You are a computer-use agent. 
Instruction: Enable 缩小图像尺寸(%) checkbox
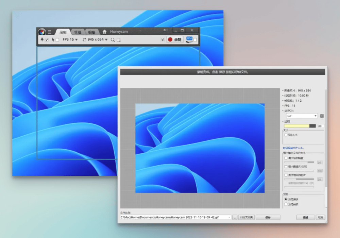[286, 167]
